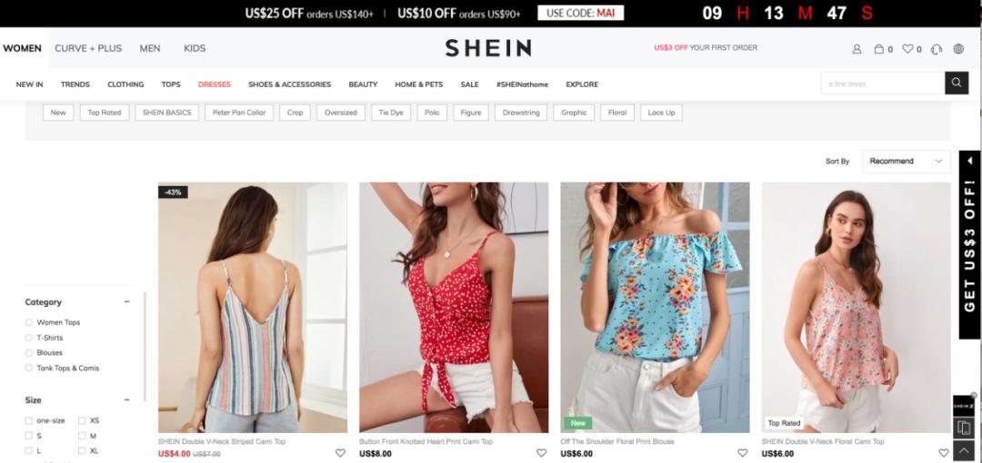This screenshot has width=982, height=463.
Task: Open the shopping bag icon
Action: 878,49
